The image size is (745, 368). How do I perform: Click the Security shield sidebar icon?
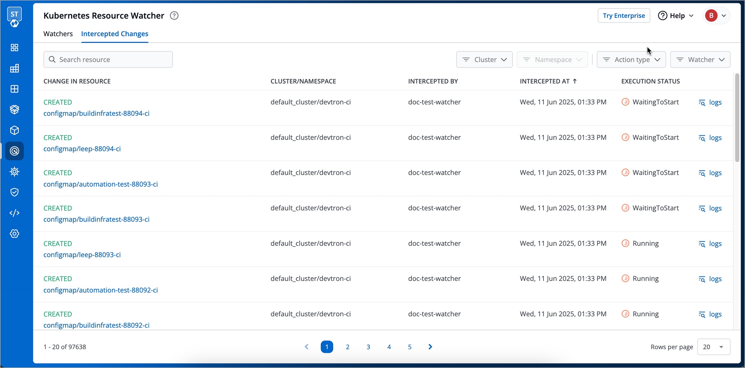pos(15,192)
